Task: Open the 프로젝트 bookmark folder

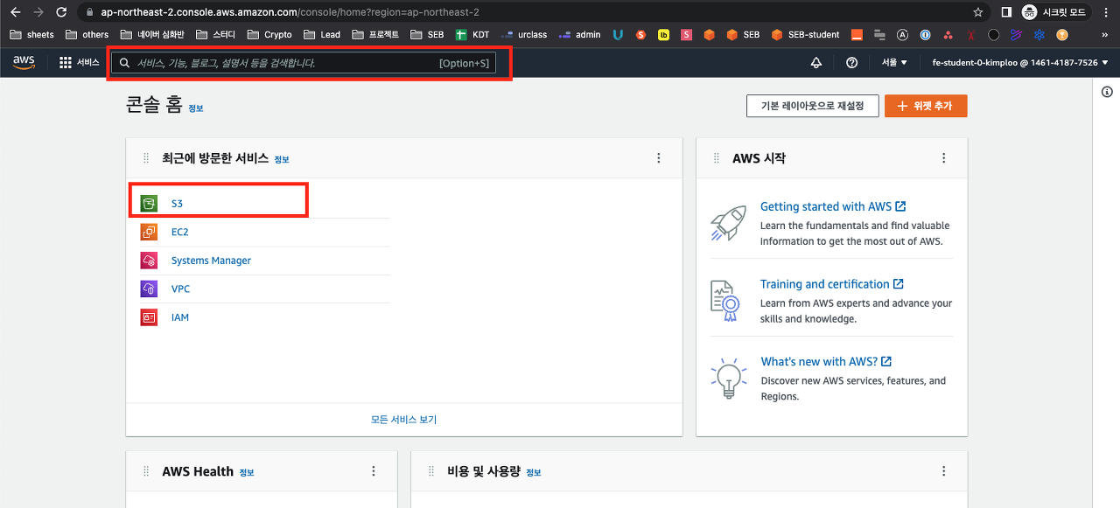Action: pyautogui.click(x=375, y=35)
